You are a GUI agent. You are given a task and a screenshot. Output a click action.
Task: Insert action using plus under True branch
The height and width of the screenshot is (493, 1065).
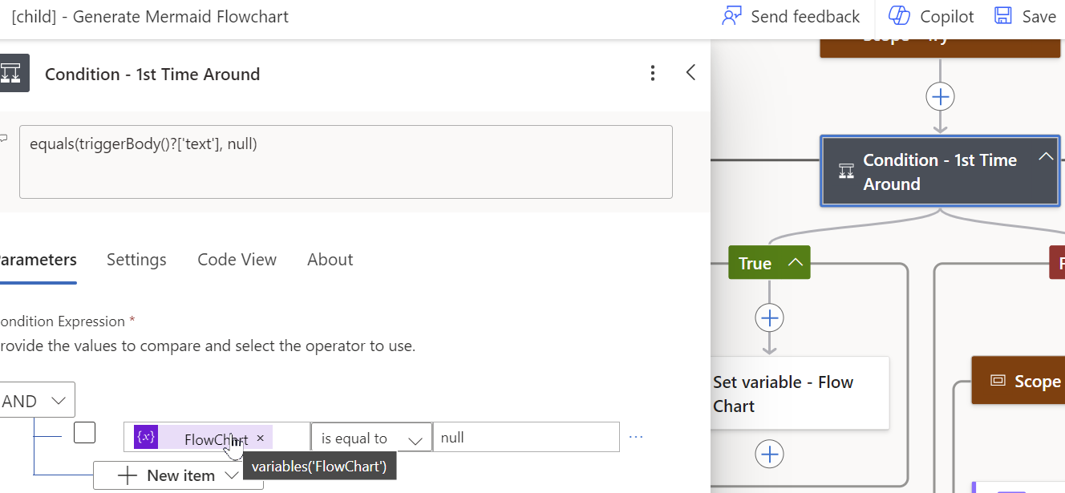[x=770, y=318]
